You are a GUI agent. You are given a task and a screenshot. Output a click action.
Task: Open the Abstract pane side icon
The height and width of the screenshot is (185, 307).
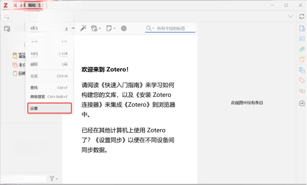pyautogui.click(x=302, y=39)
